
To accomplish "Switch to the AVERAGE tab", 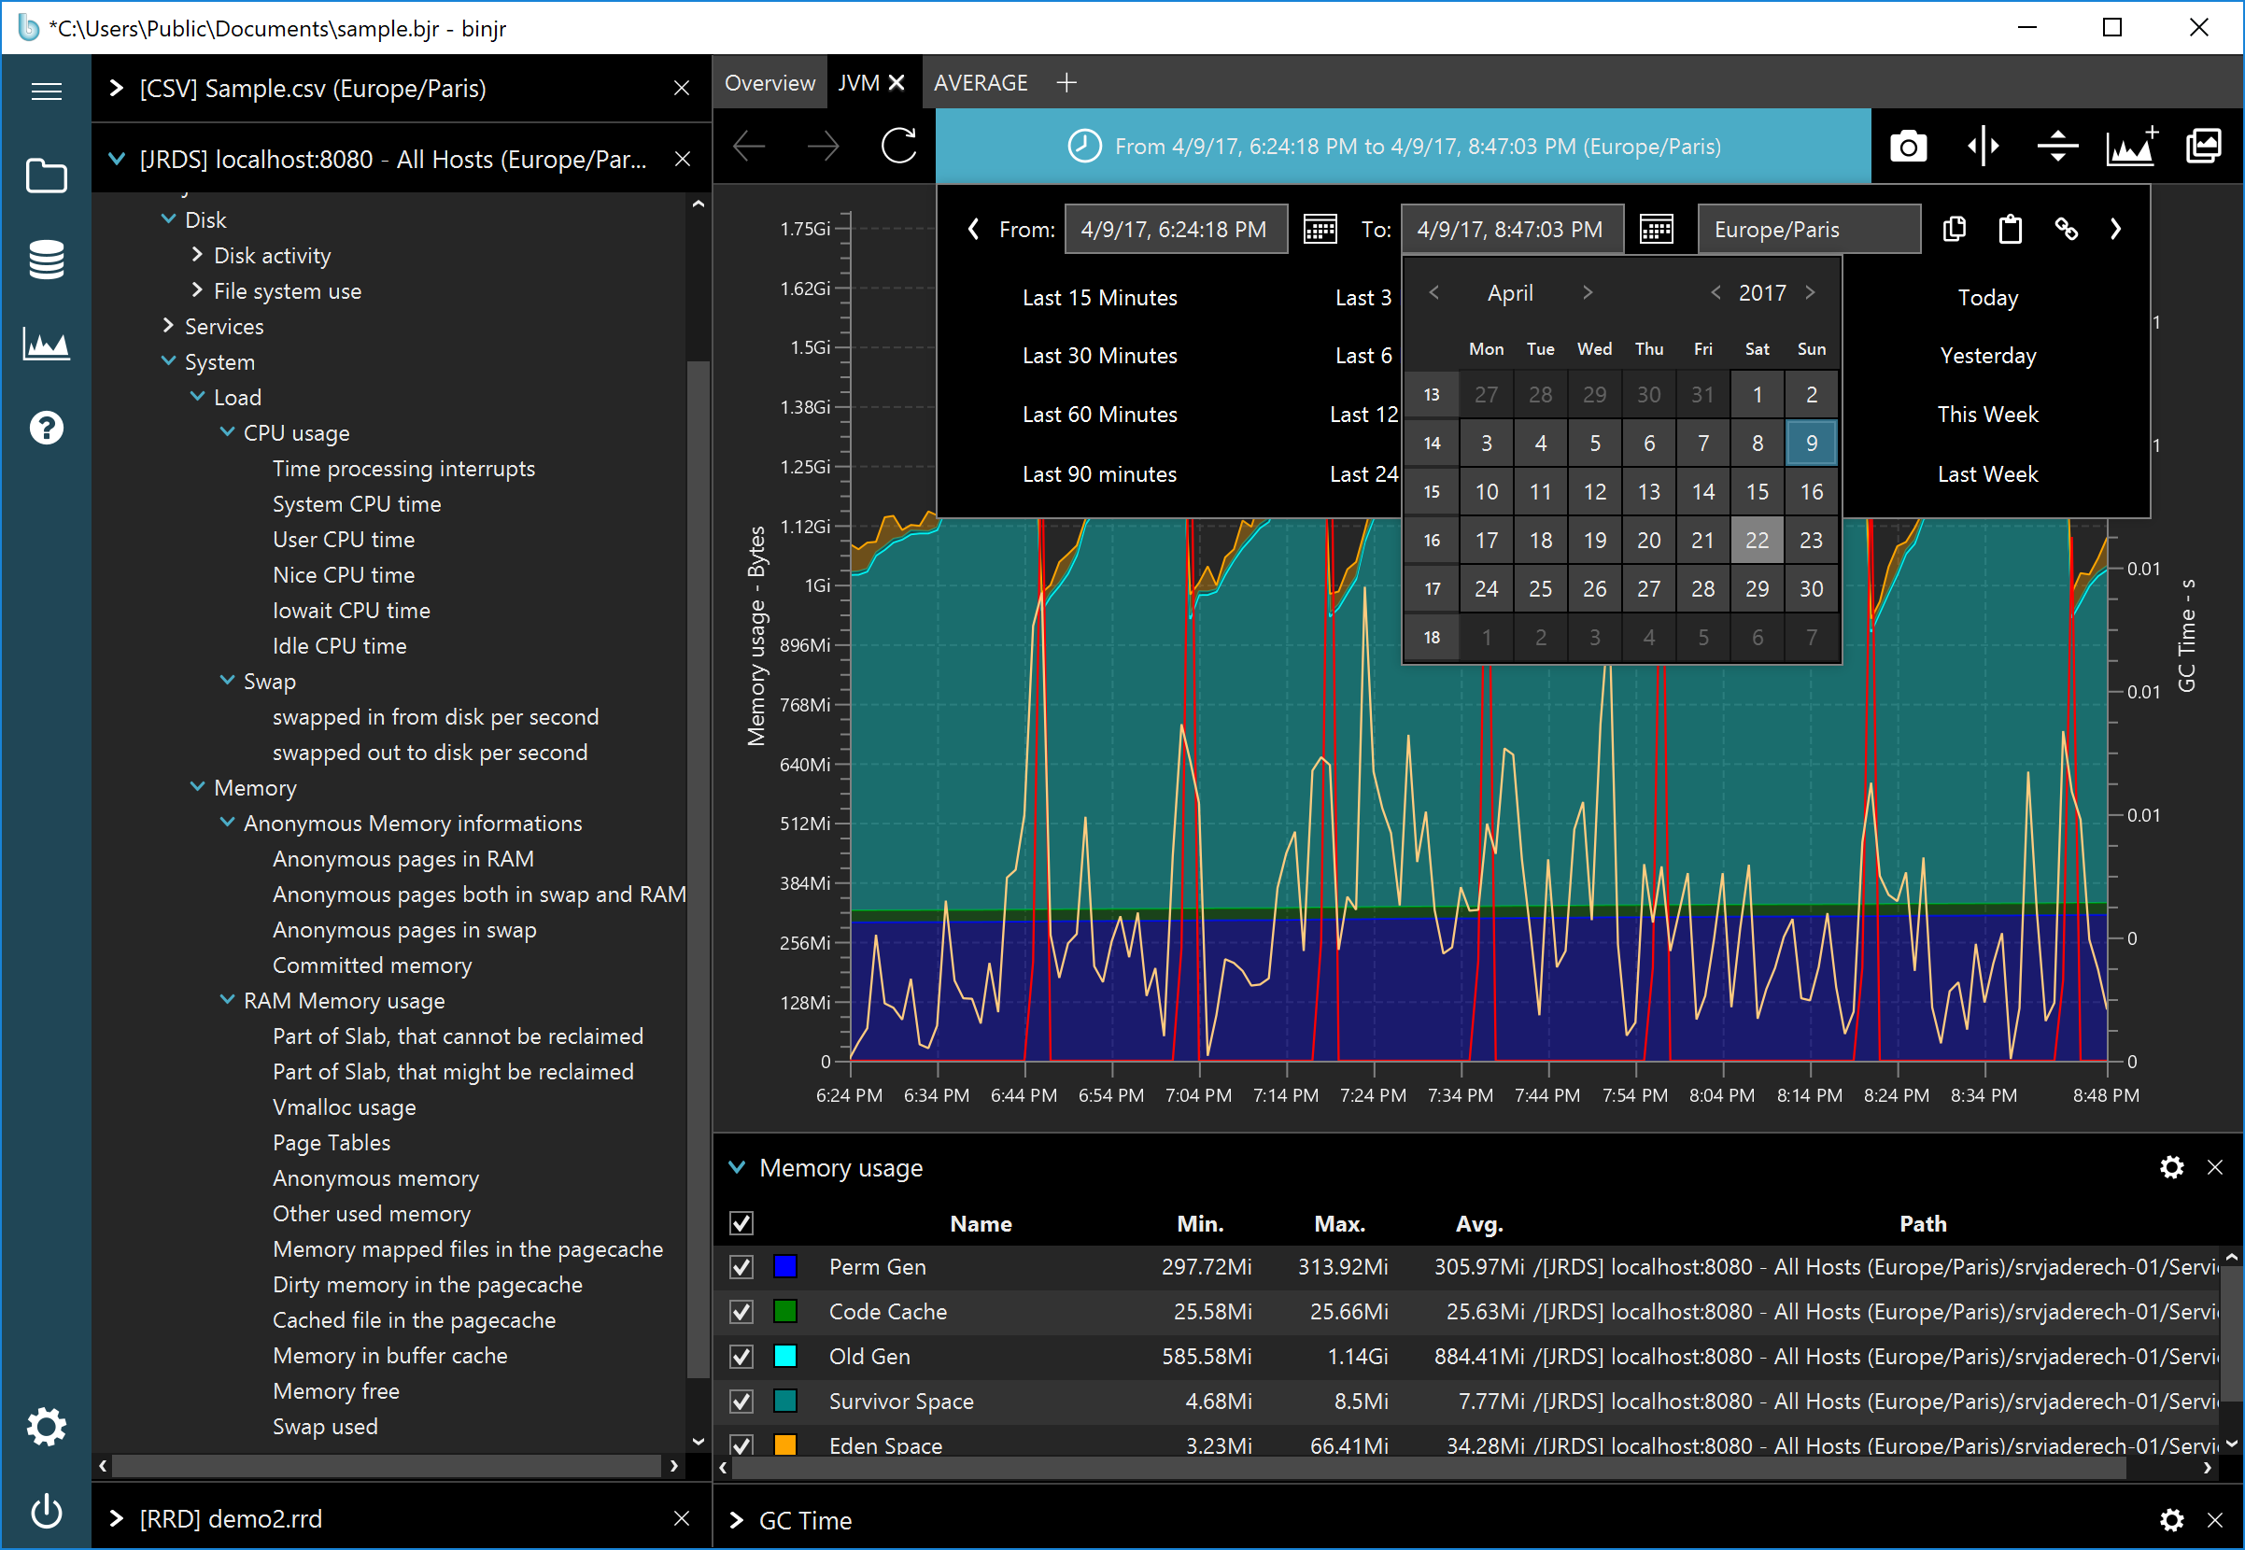I will tap(981, 82).
